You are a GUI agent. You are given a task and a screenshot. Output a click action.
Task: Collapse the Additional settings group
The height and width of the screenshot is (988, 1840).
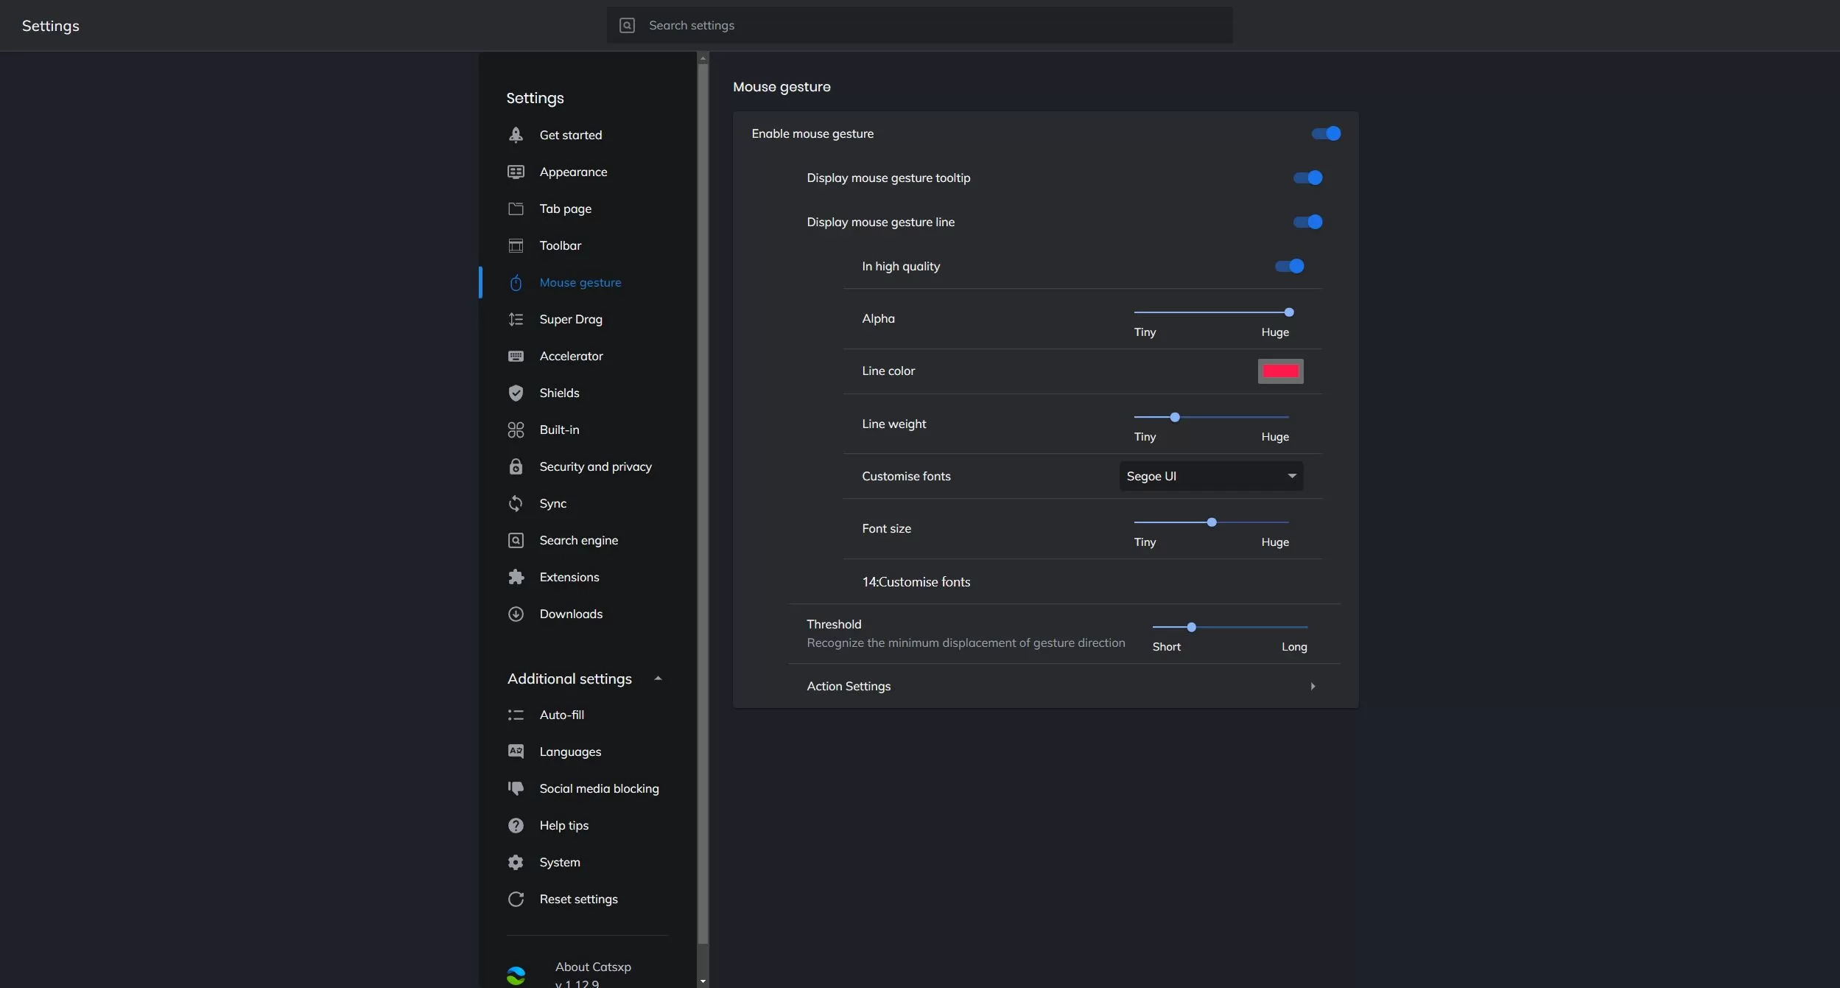657,679
